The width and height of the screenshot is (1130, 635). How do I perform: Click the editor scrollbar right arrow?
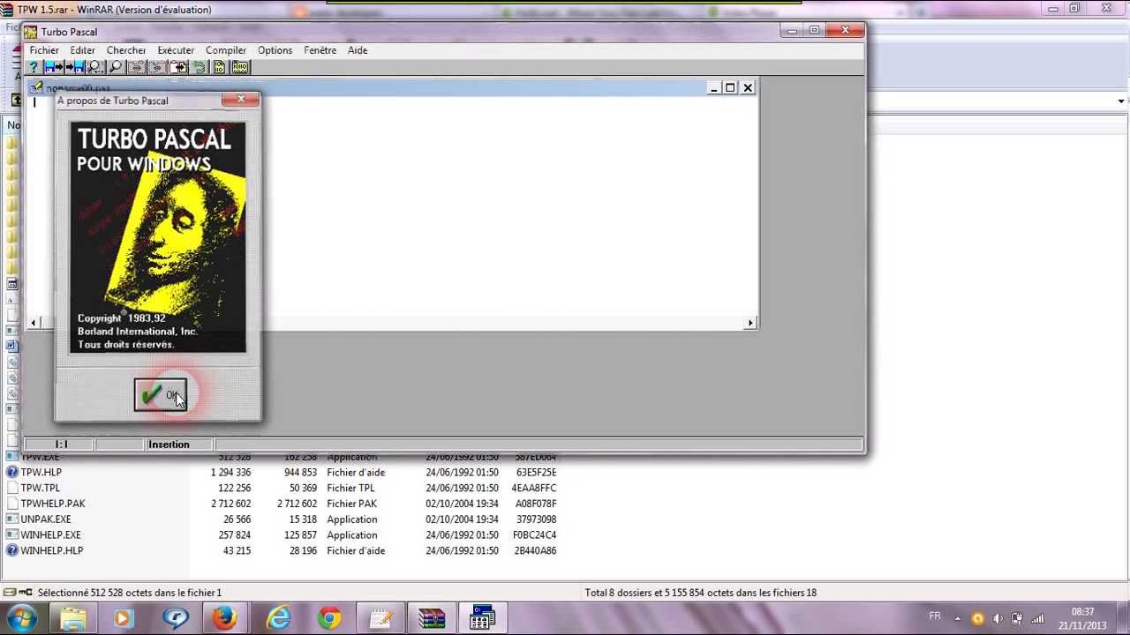(750, 323)
